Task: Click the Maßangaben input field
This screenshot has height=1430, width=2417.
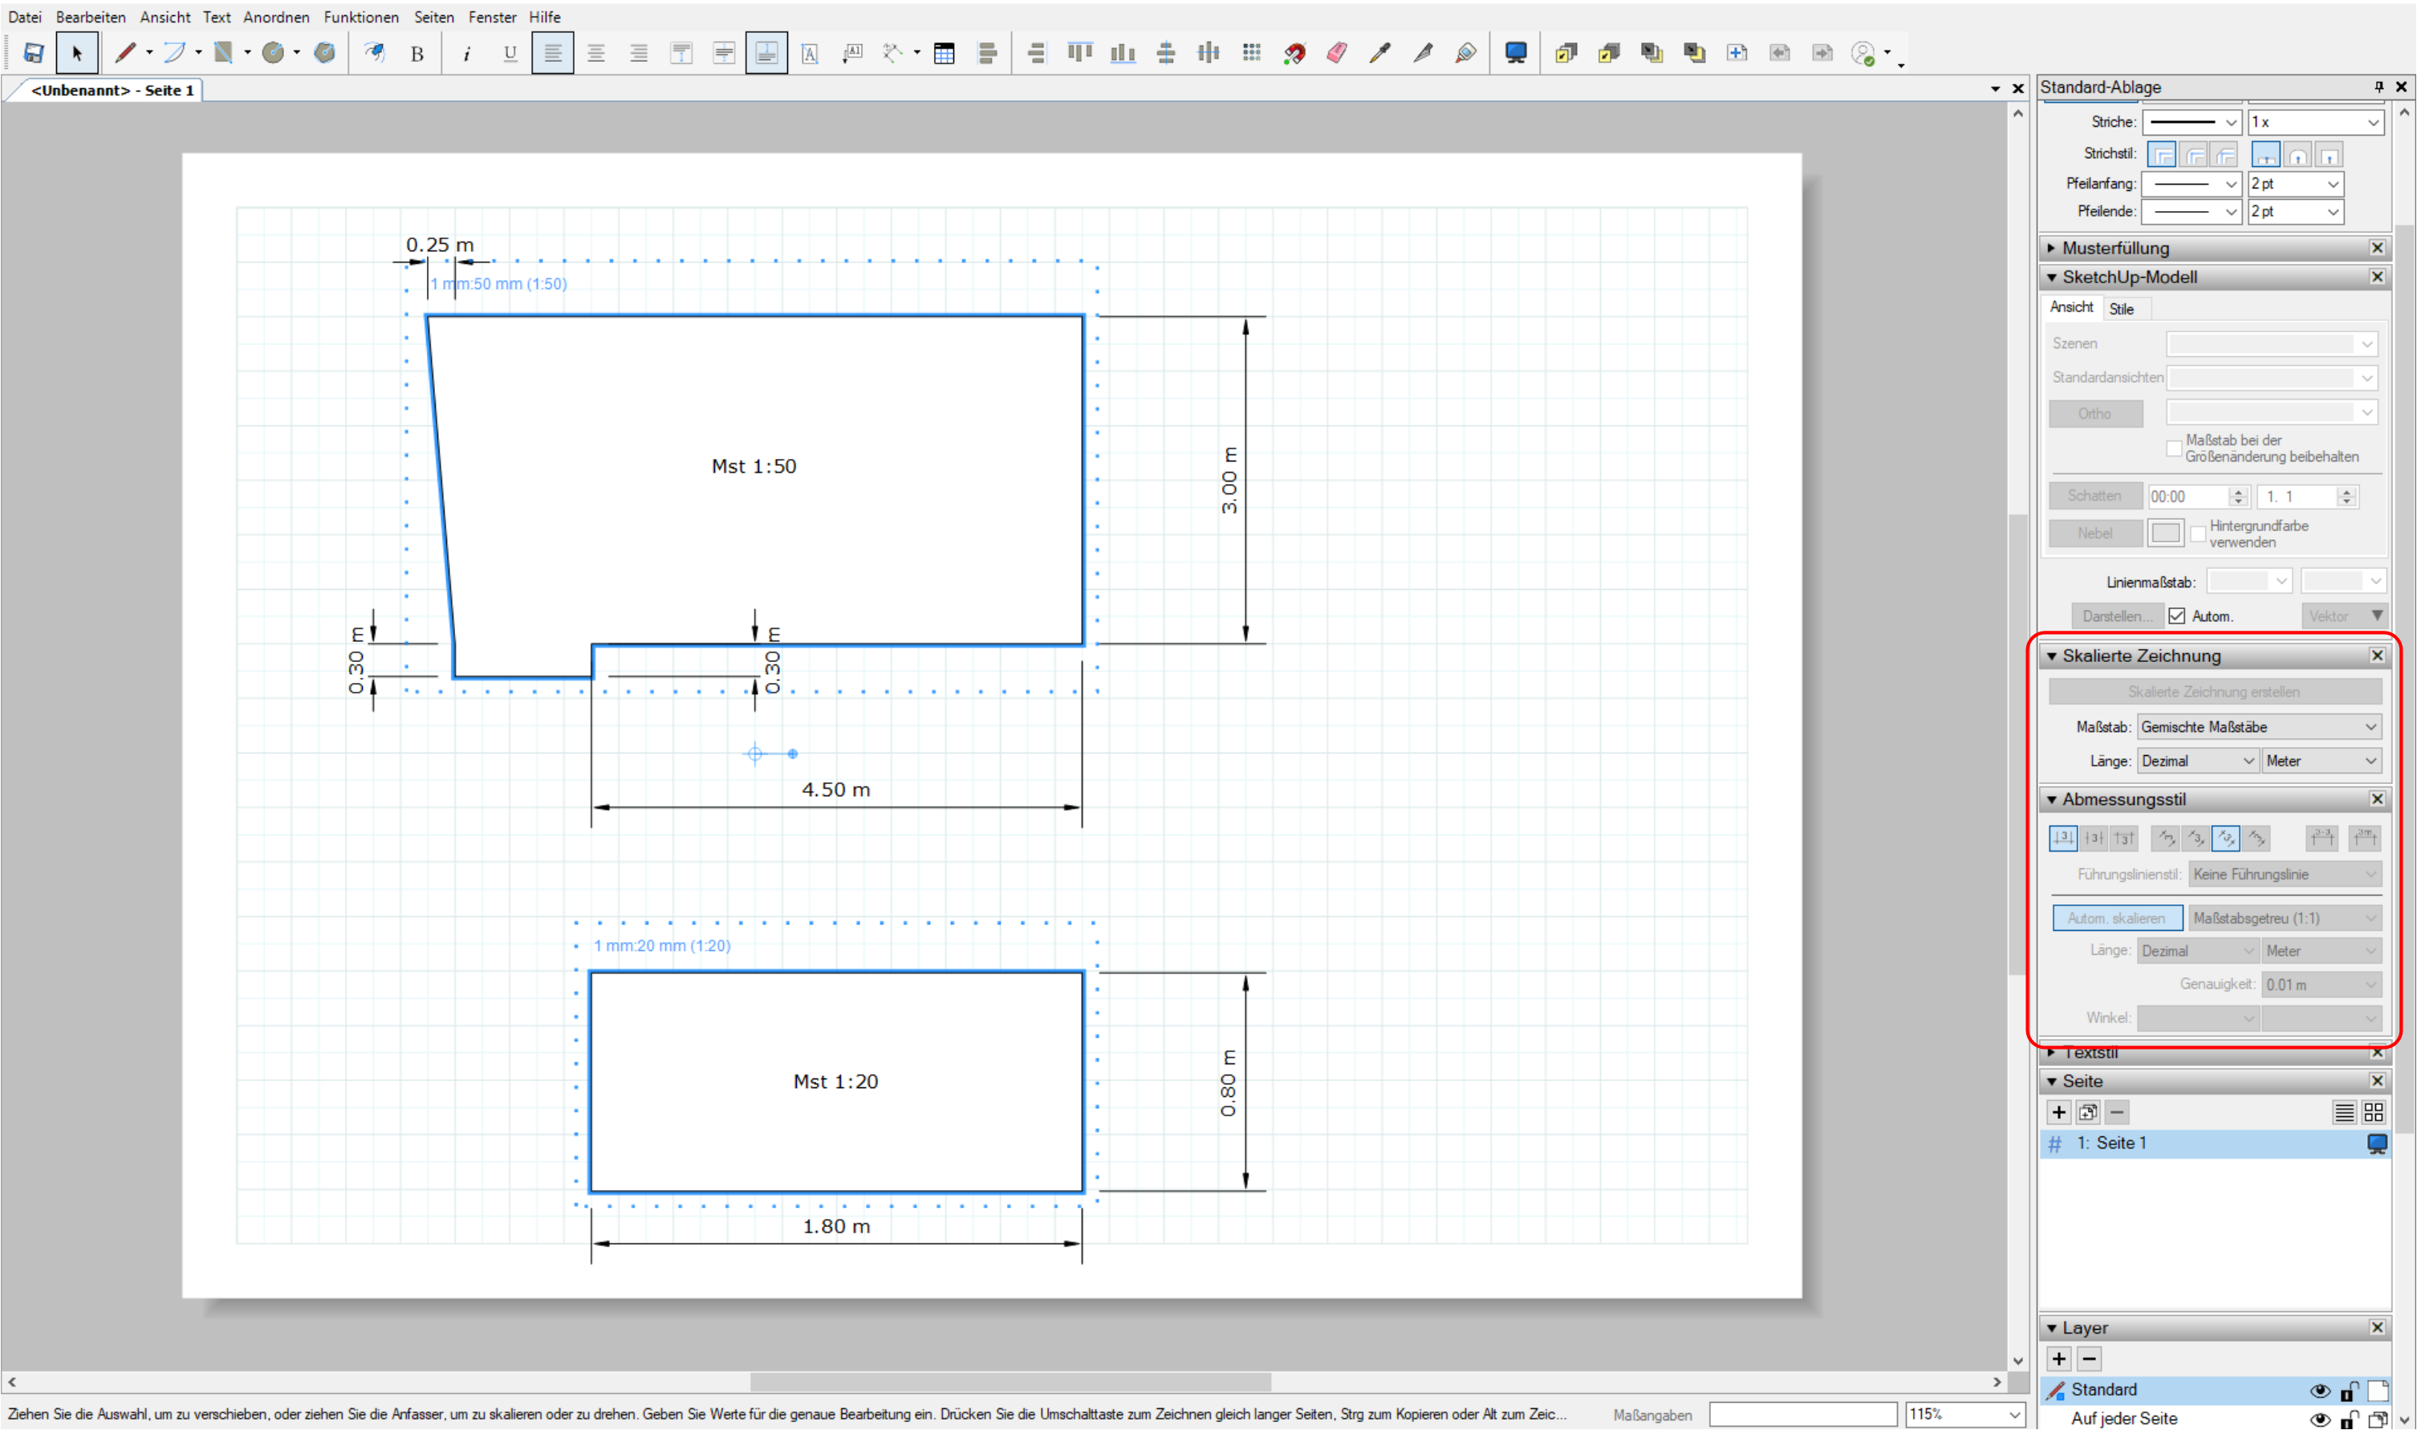Action: pos(1802,1414)
